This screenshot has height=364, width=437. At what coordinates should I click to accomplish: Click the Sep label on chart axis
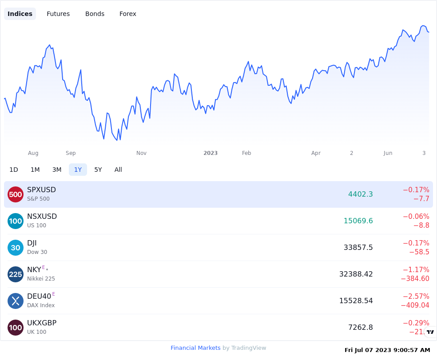point(71,153)
